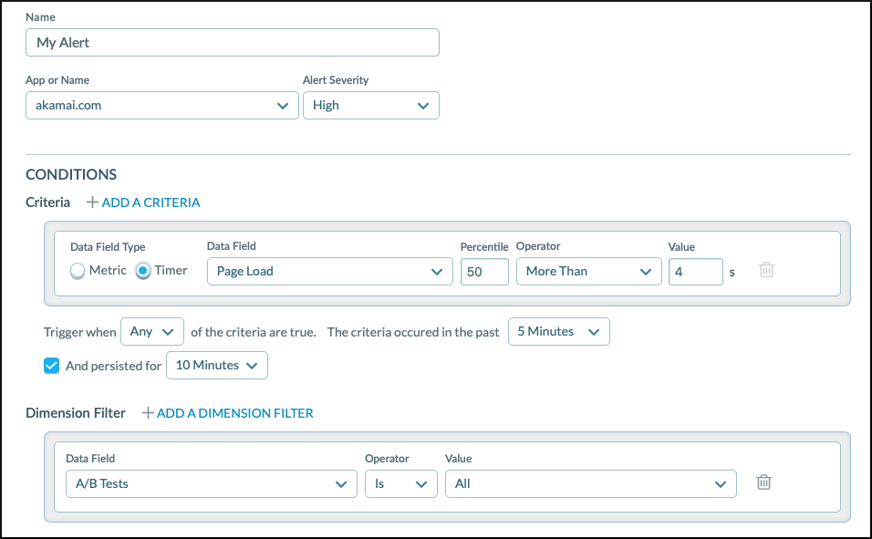Click the criteria Value field showing 4
The height and width of the screenshot is (539, 872).
tap(695, 271)
